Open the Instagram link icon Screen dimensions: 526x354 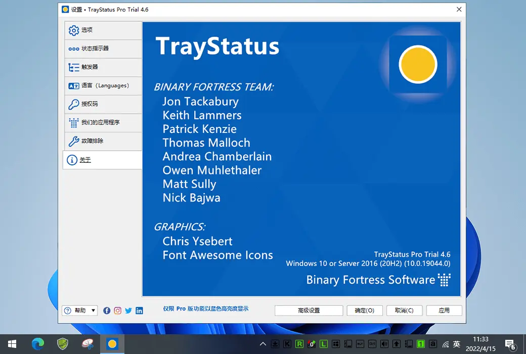click(117, 311)
